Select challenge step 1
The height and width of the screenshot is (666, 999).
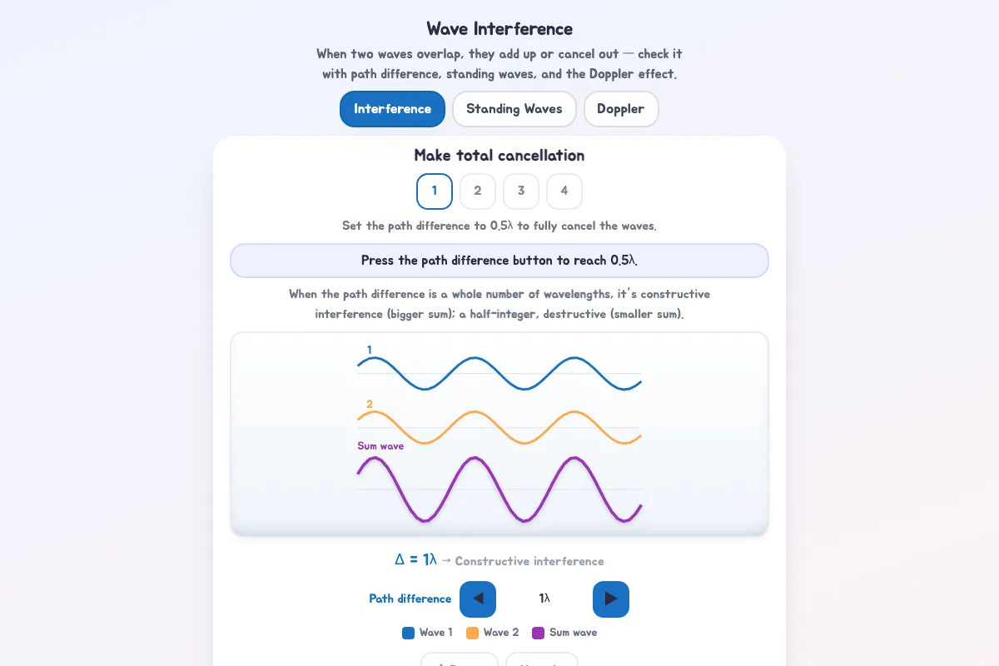(x=435, y=191)
